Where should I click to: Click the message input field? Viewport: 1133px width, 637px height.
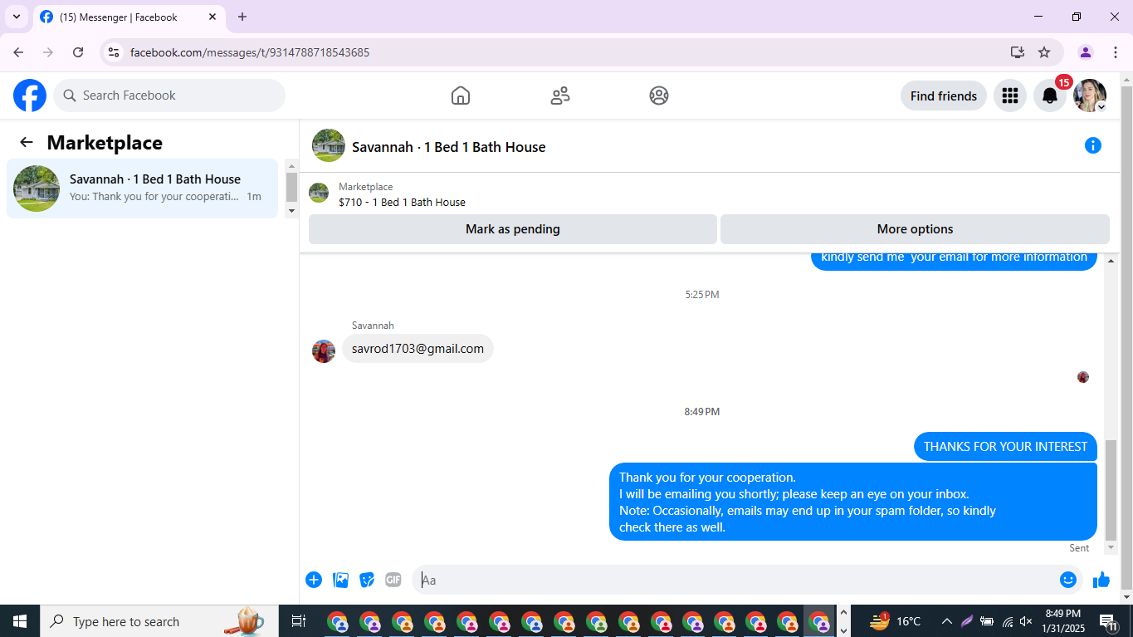735,580
